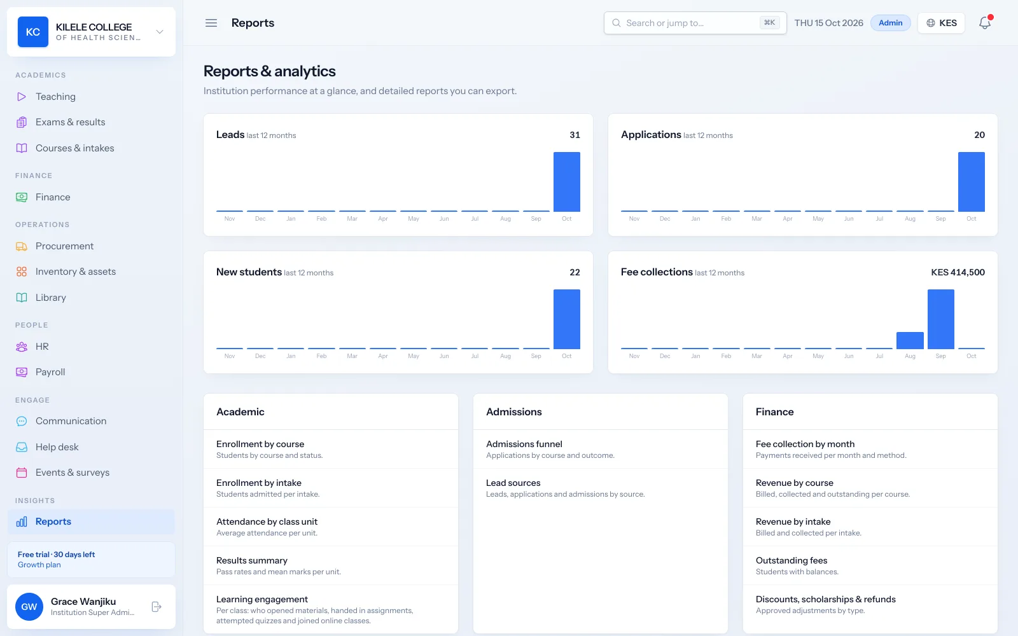The width and height of the screenshot is (1018, 636).
Task: Open the Learning engagement report
Action: (x=331, y=609)
